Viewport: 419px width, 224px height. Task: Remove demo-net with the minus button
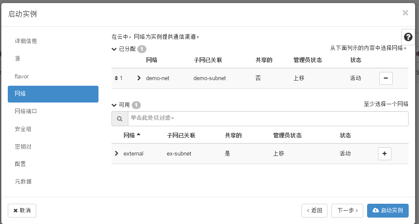click(x=386, y=78)
